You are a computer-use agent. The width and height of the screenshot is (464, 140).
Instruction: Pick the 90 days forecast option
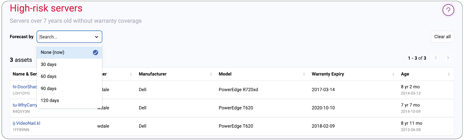(x=49, y=88)
